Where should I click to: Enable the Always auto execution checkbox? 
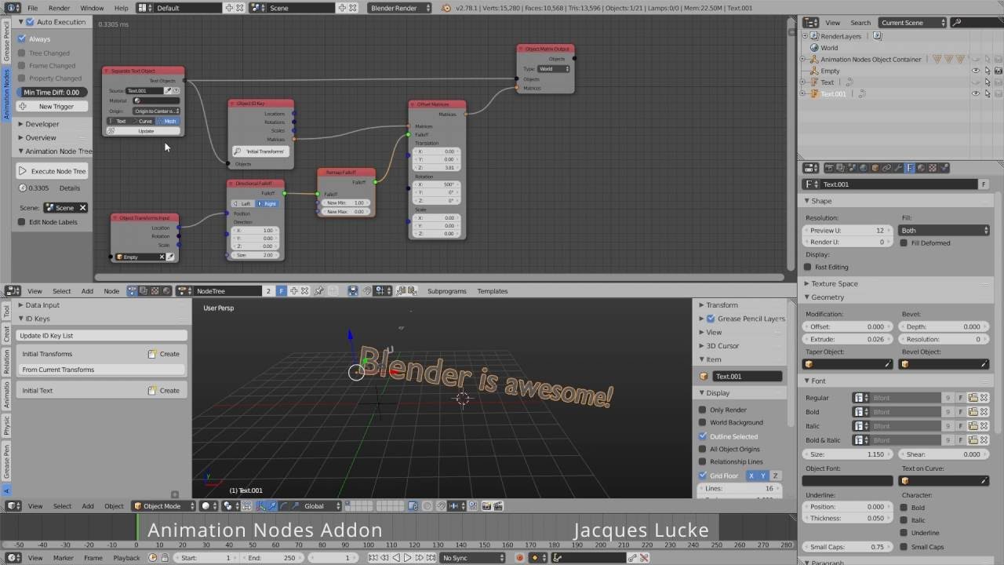pyautogui.click(x=22, y=38)
